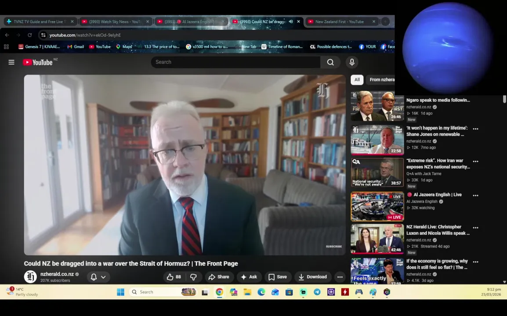Image resolution: width=507 pixels, height=316 pixels.
Task: Open the Luxon and Nicola Willis thumbnail
Action: click(x=377, y=239)
